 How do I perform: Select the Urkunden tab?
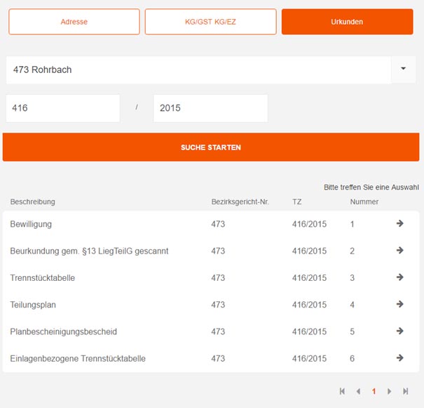click(347, 22)
